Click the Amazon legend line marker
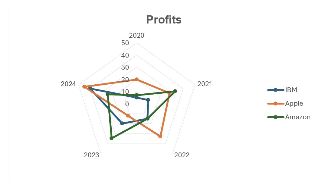The width and height of the screenshot is (325, 188). [275, 117]
